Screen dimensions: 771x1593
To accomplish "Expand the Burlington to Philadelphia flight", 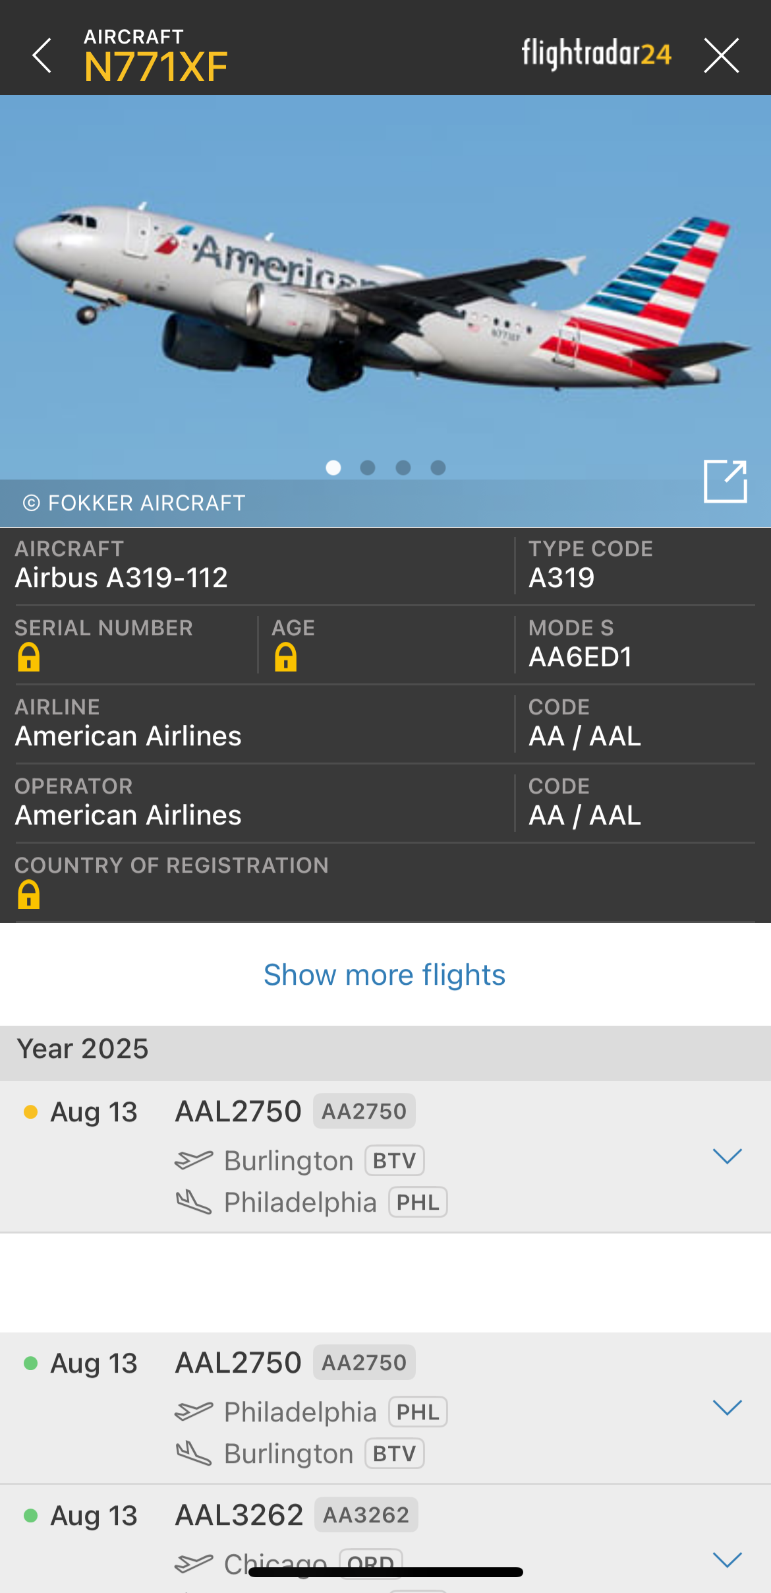I will point(728,1156).
